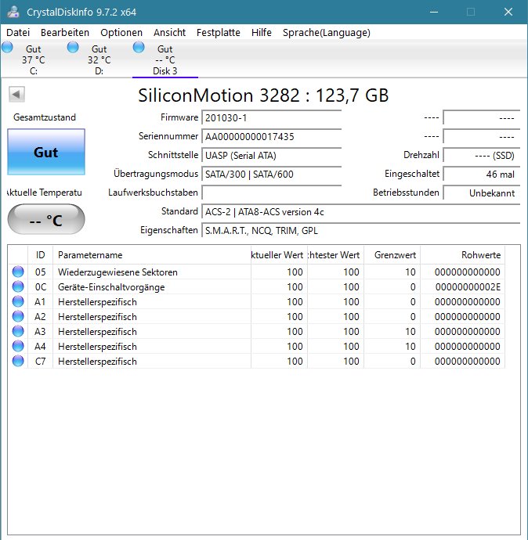Viewport: 528px width, 540px height.
Task: Click the Seriennummer field value
Action: [x=272, y=136]
